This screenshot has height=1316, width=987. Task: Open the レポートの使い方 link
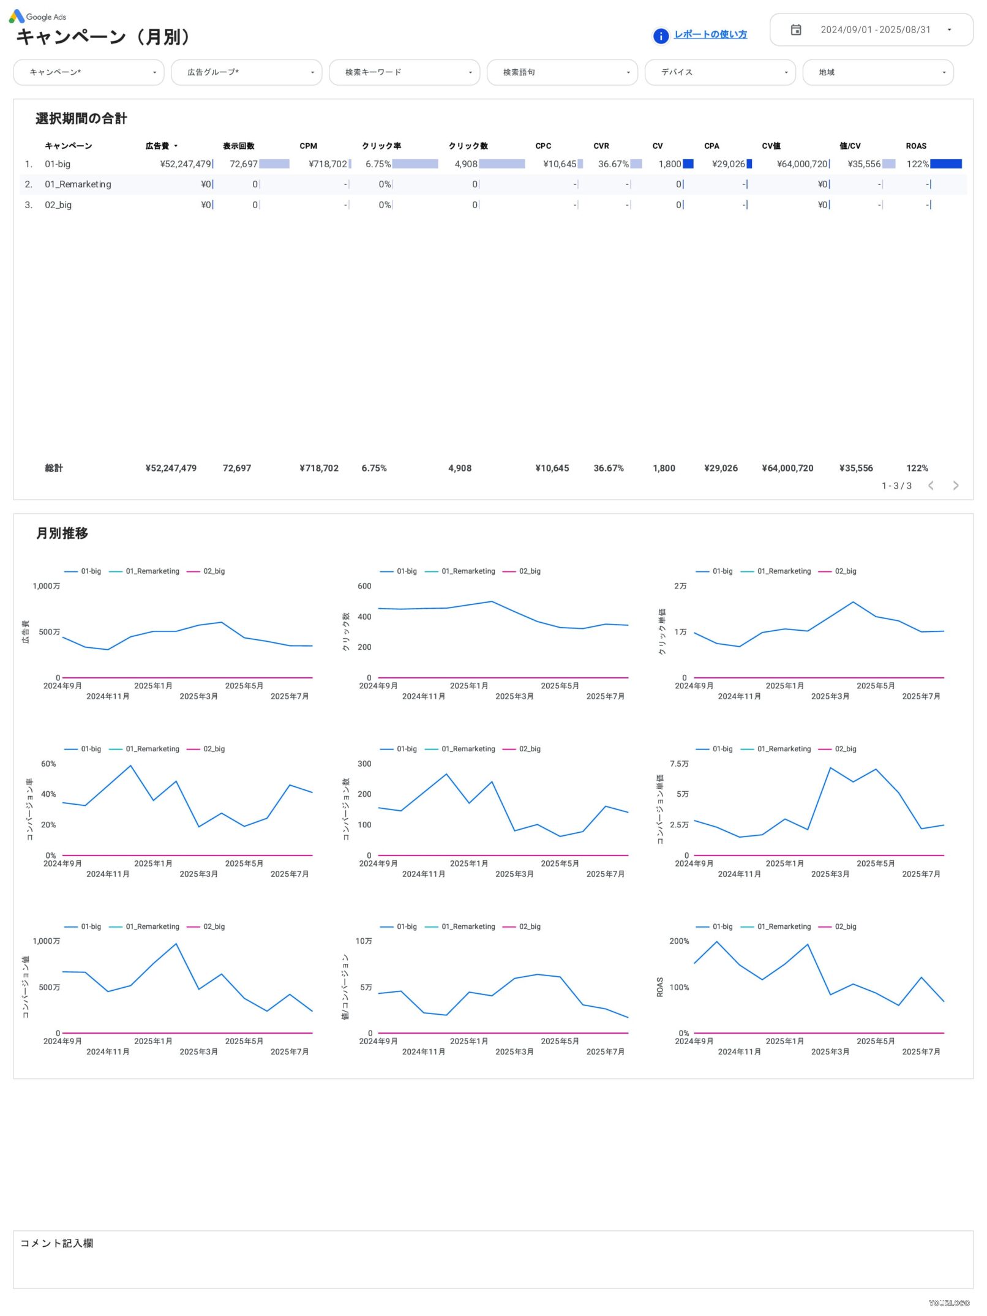click(x=710, y=35)
